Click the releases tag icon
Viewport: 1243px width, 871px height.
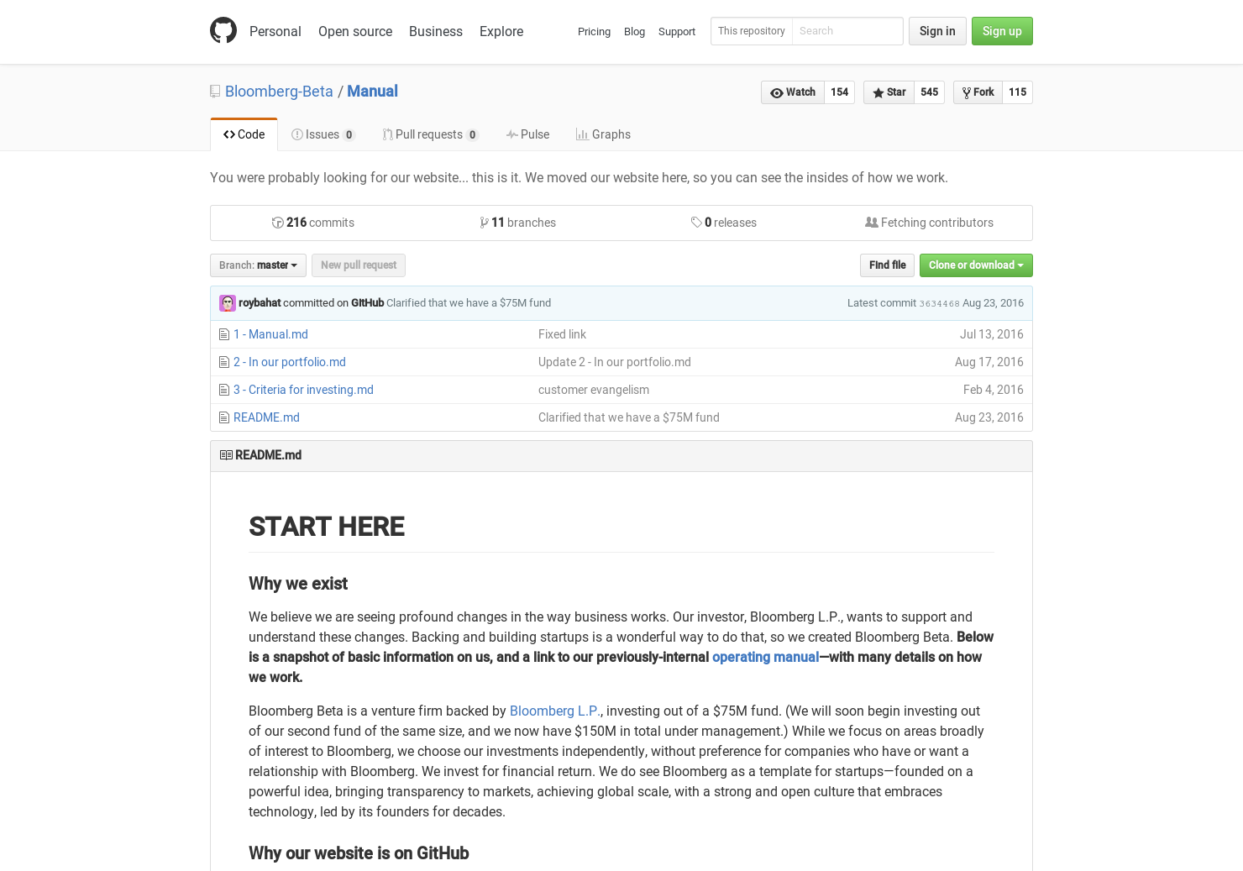tap(697, 222)
